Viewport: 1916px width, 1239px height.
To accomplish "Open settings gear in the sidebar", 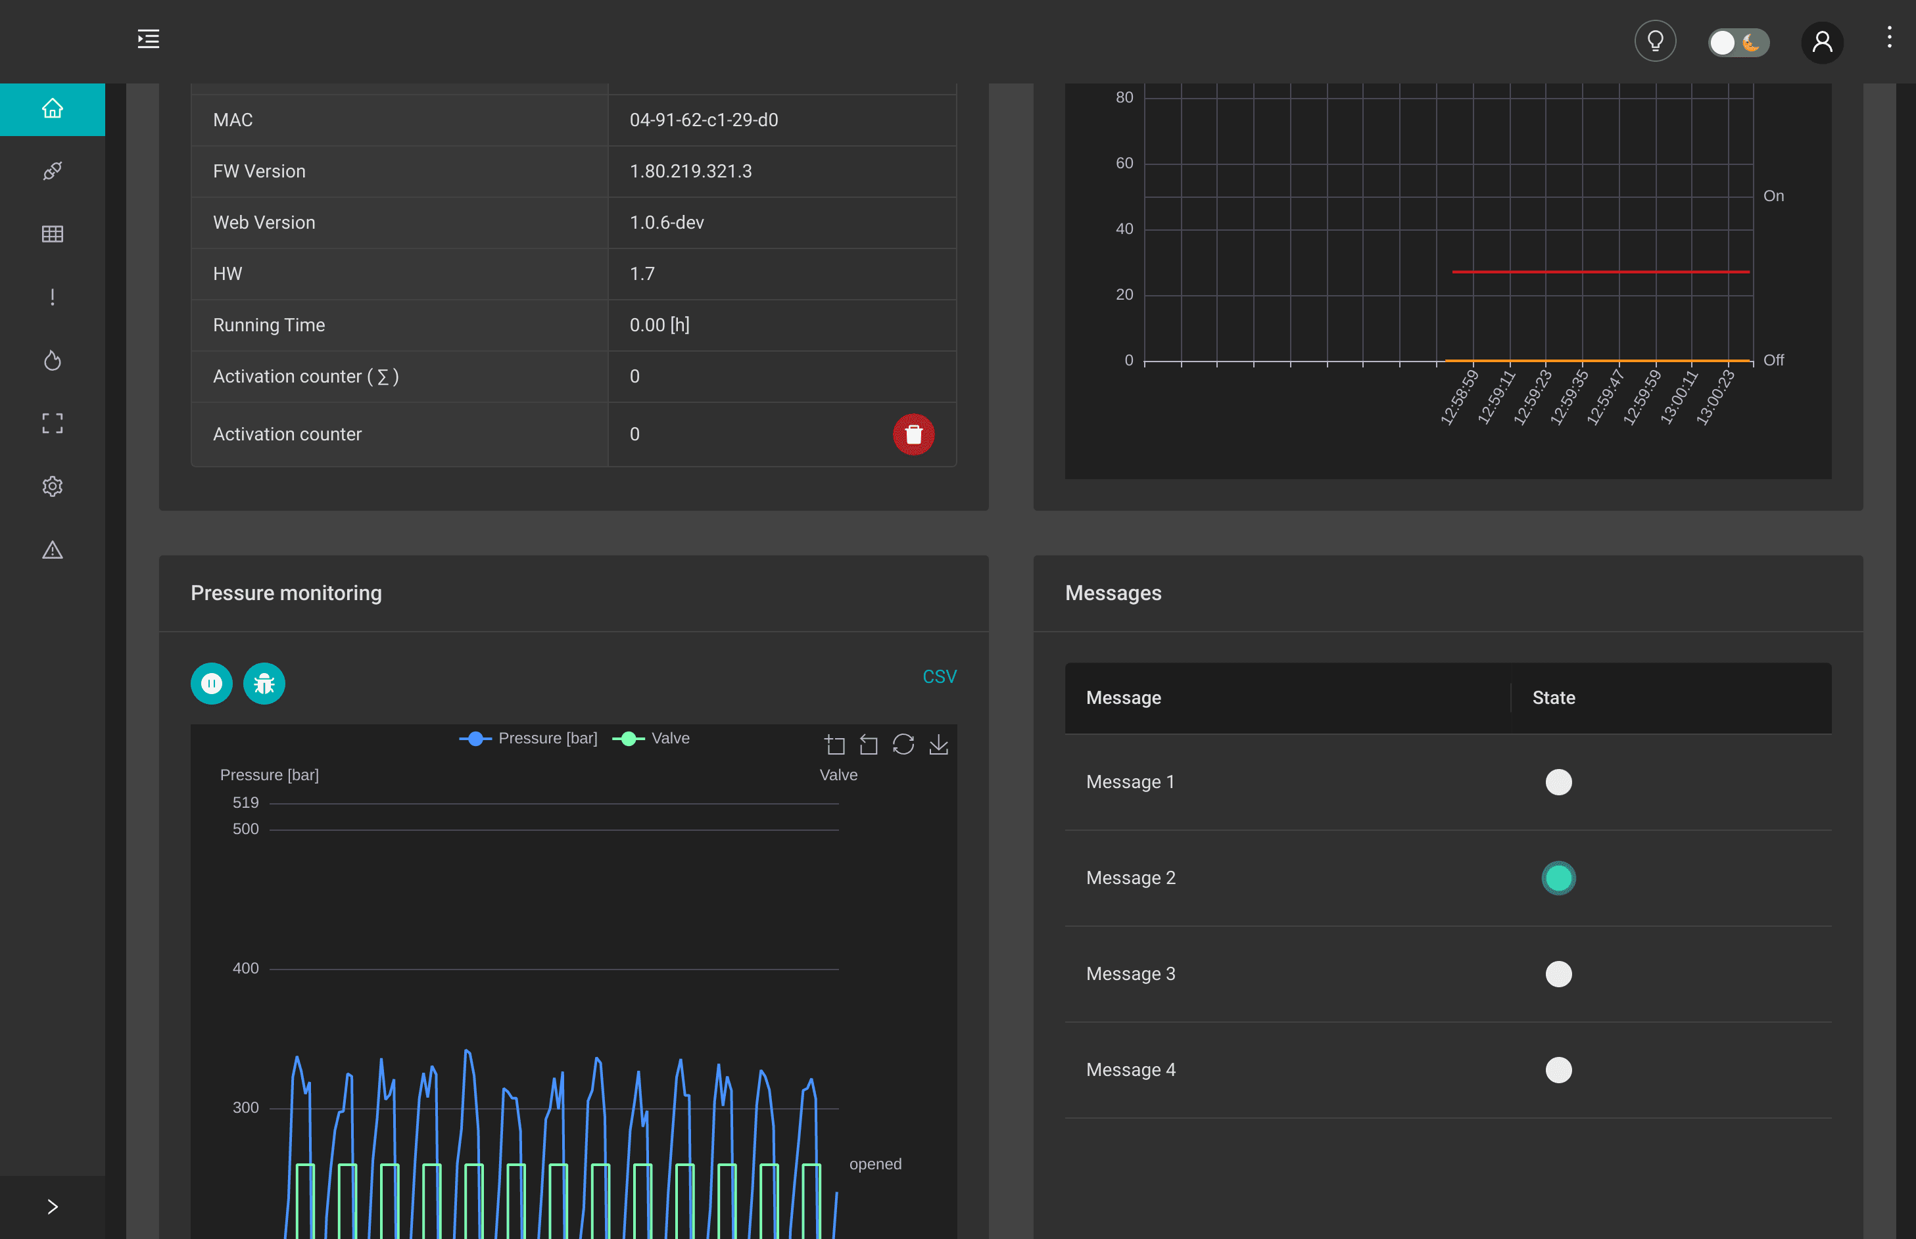I will [53, 487].
